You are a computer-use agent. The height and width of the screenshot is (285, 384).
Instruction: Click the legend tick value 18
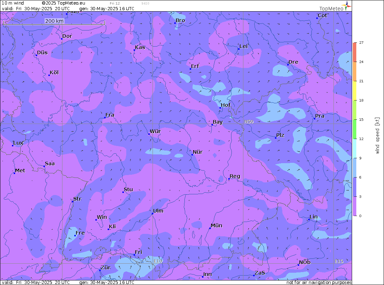click(361, 100)
